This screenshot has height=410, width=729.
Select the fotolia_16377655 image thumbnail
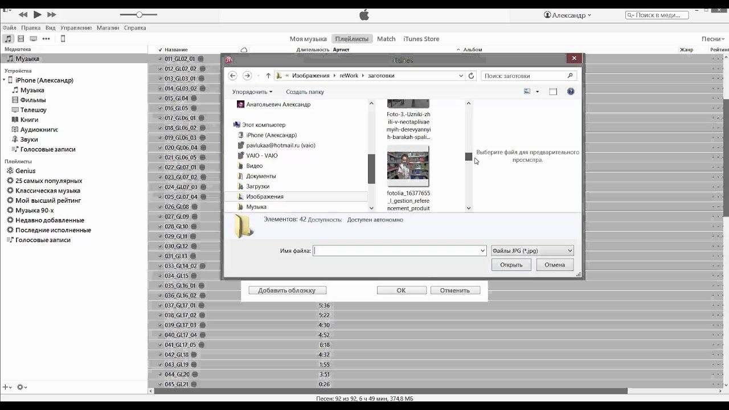point(408,166)
